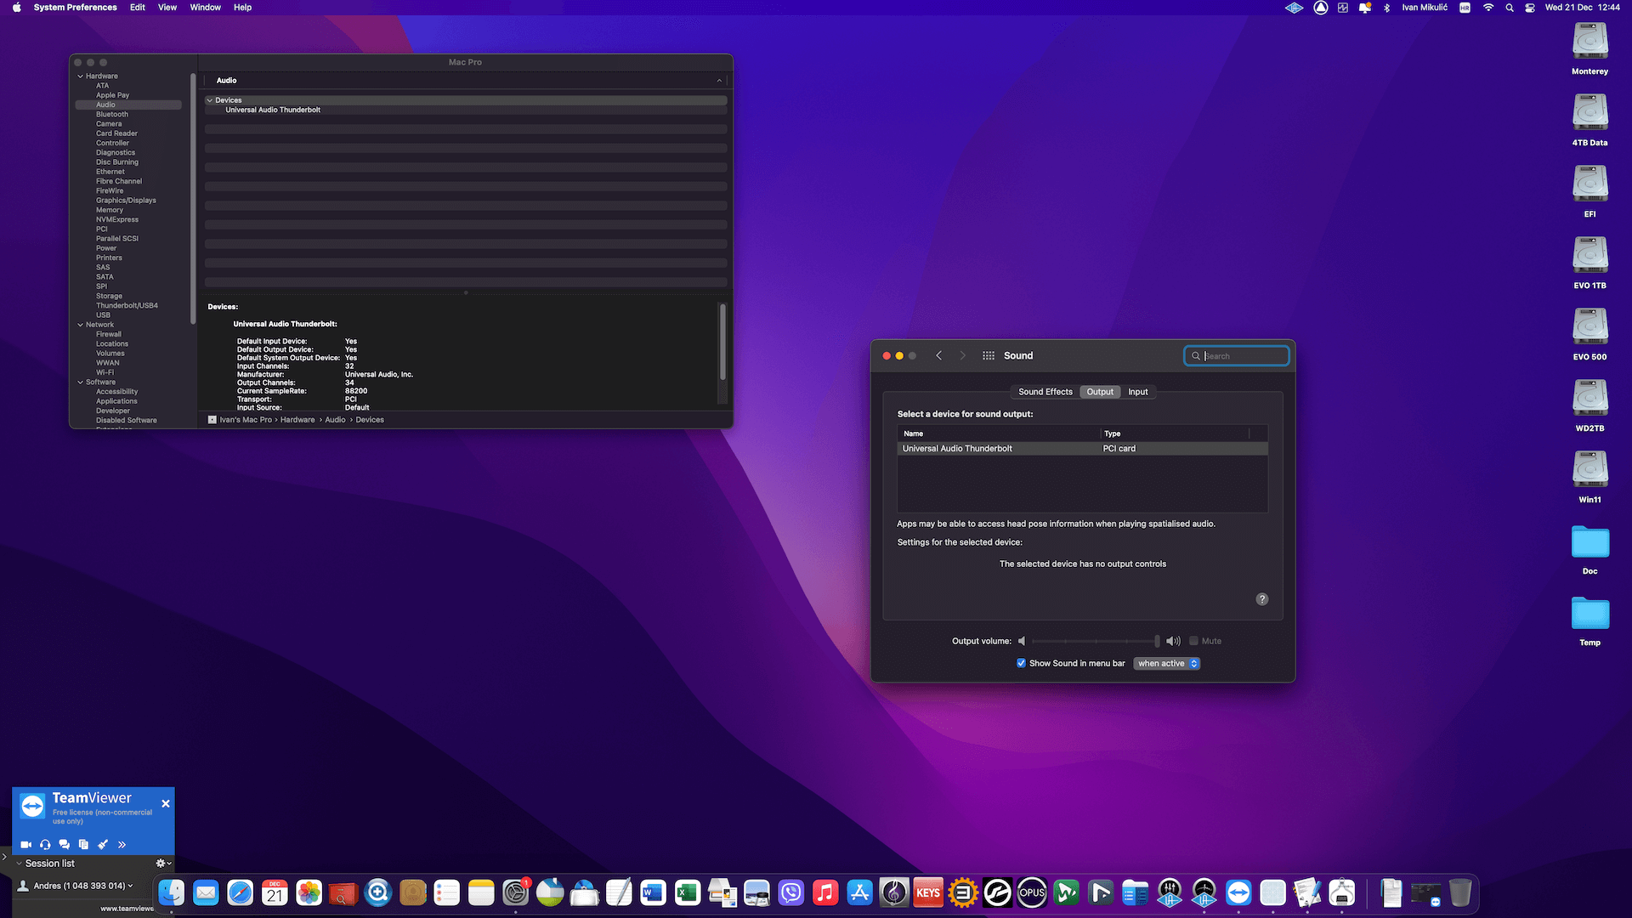The height and width of the screenshot is (918, 1632).
Task: Open the 'when active' dropdown
Action: (1167, 664)
